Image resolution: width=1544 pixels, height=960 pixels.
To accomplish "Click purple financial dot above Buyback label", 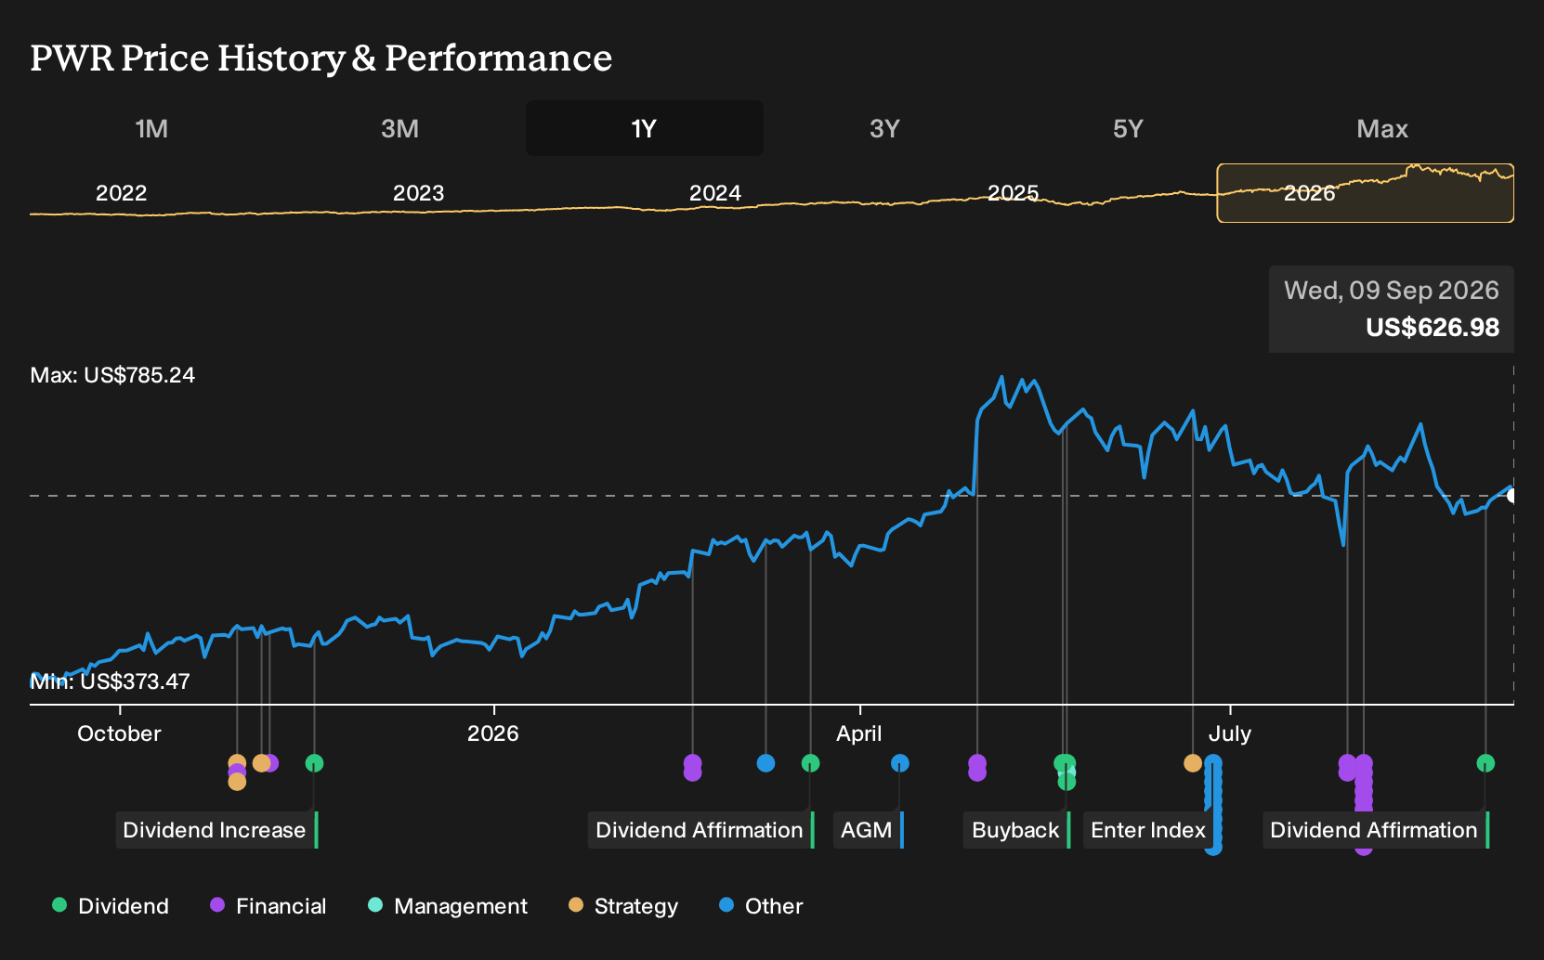I will click(x=977, y=767).
